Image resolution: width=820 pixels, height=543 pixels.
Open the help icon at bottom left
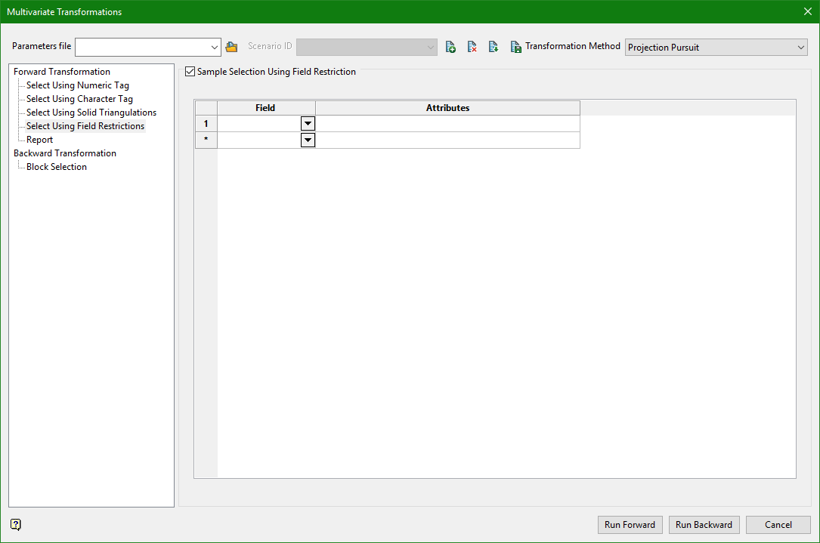click(16, 525)
